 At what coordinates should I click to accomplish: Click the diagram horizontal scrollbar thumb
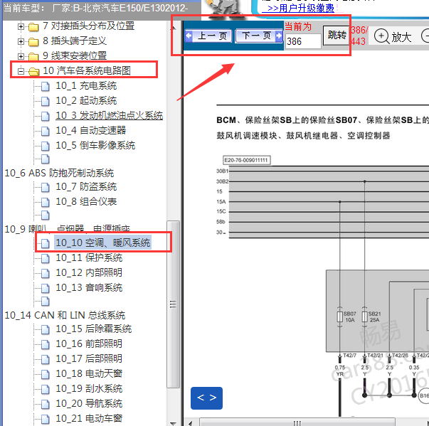(297, 422)
